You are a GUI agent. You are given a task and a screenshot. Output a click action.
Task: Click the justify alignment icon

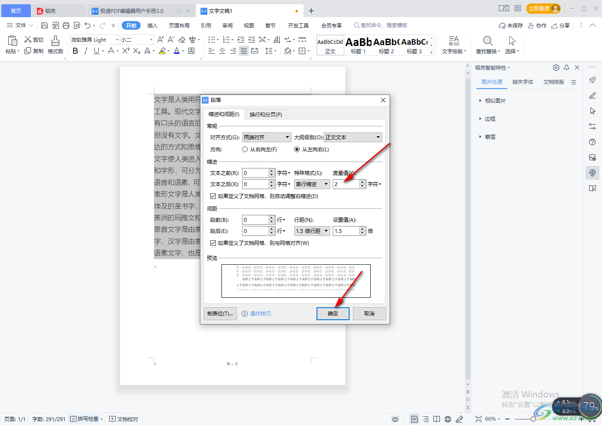[244, 51]
